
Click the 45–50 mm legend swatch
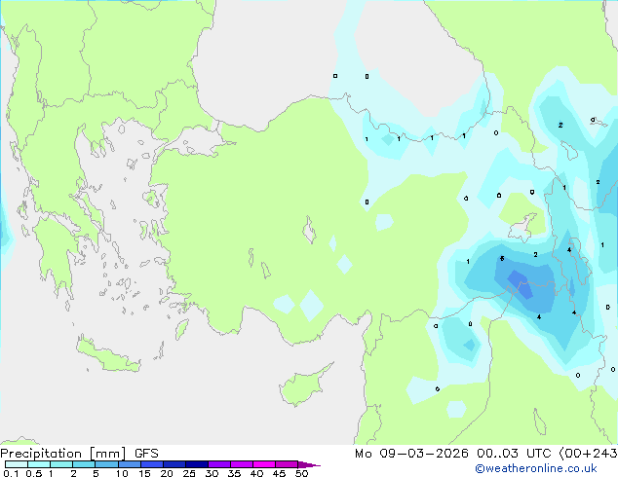(x=287, y=464)
